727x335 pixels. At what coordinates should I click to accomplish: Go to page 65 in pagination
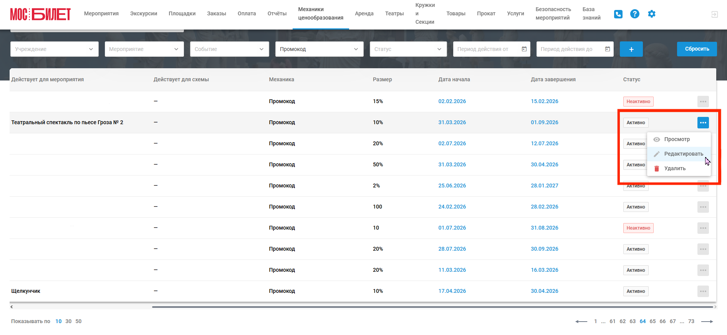pyautogui.click(x=652, y=322)
